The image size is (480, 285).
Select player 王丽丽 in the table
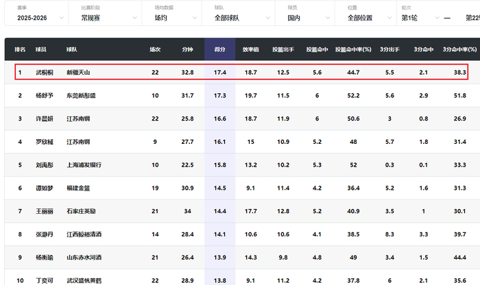[x=45, y=212]
